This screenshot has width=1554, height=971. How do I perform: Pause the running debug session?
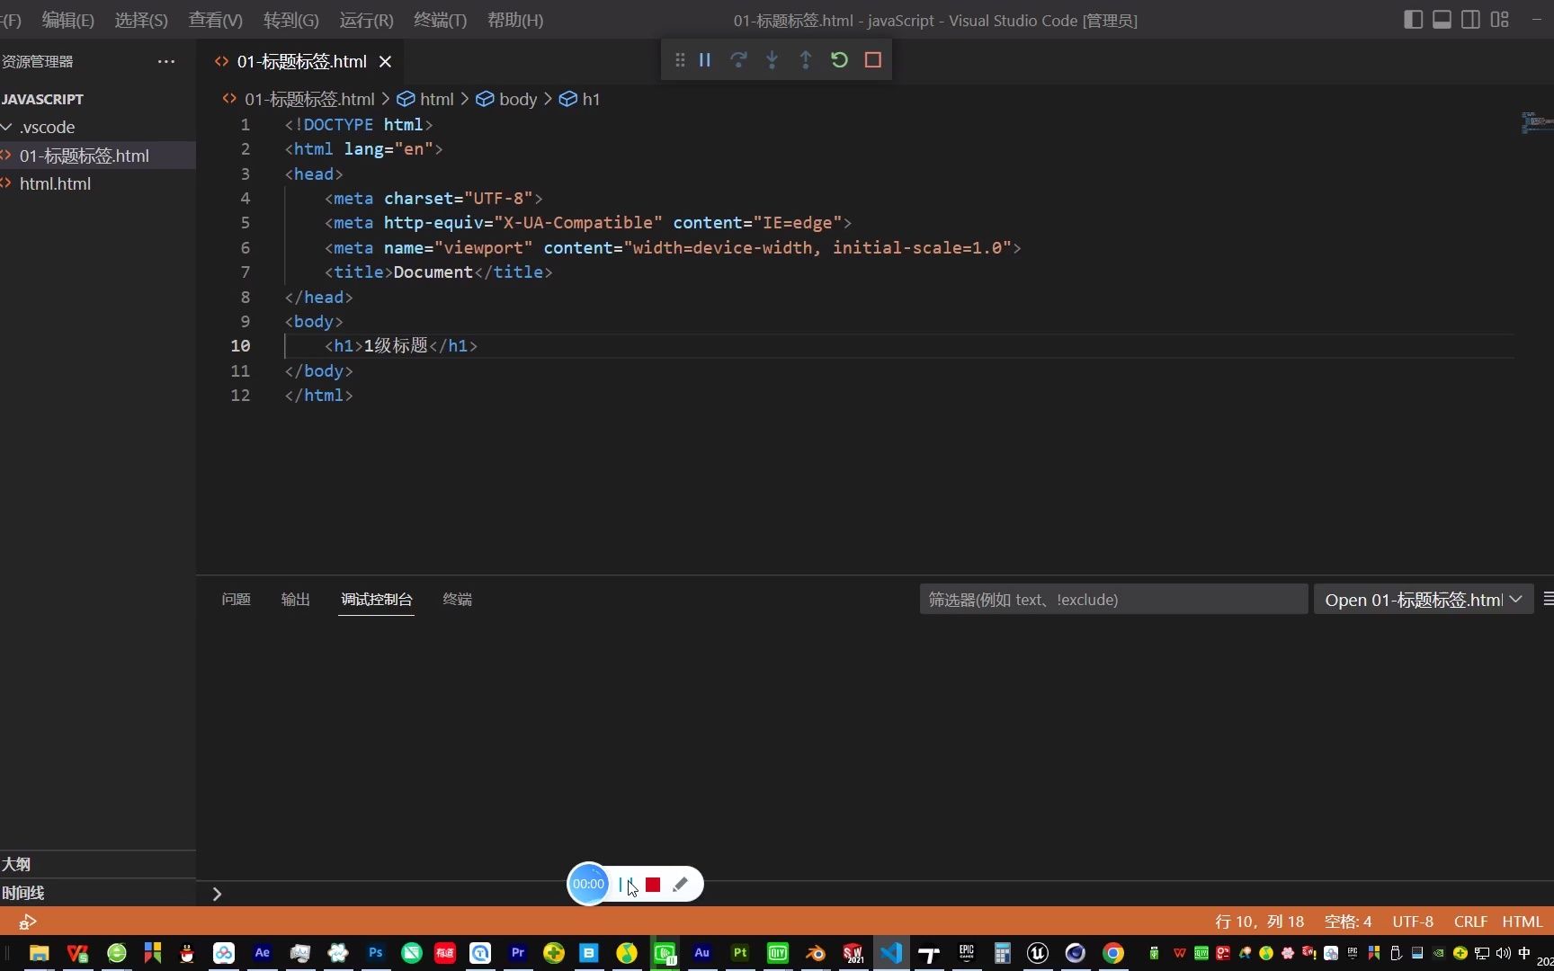pos(704,59)
